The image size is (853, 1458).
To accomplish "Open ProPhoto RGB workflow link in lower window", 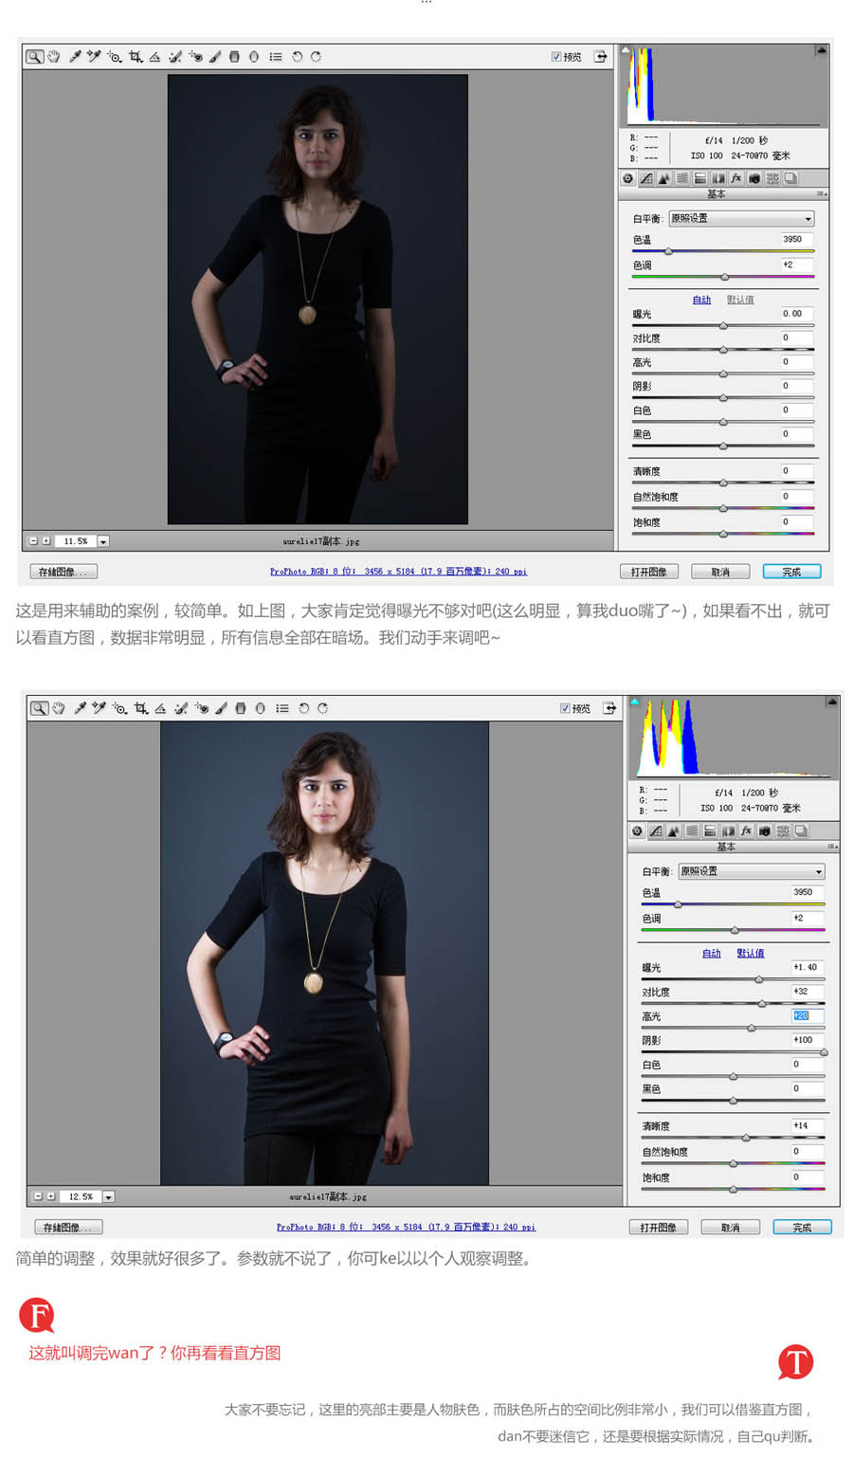I will [406, 1227].
